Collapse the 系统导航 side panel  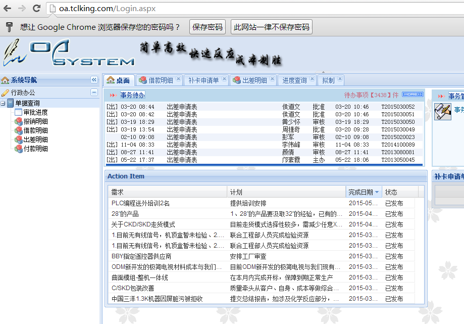coord(94,80)
